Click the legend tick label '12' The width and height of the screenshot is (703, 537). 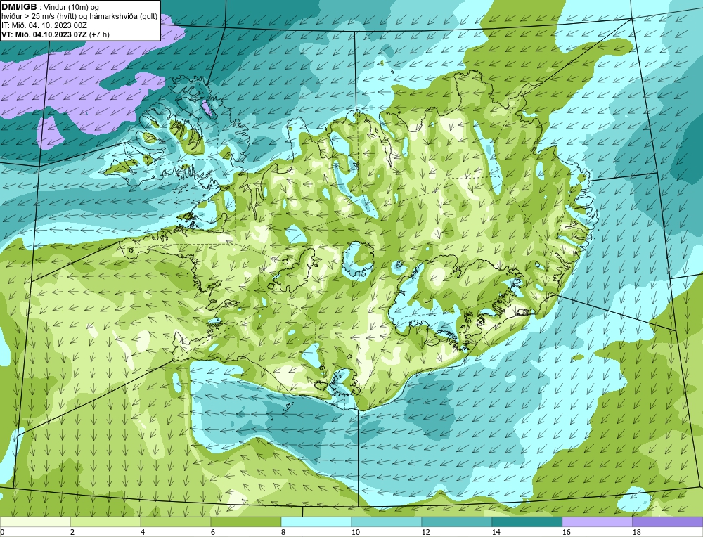(x=425, y=532)
